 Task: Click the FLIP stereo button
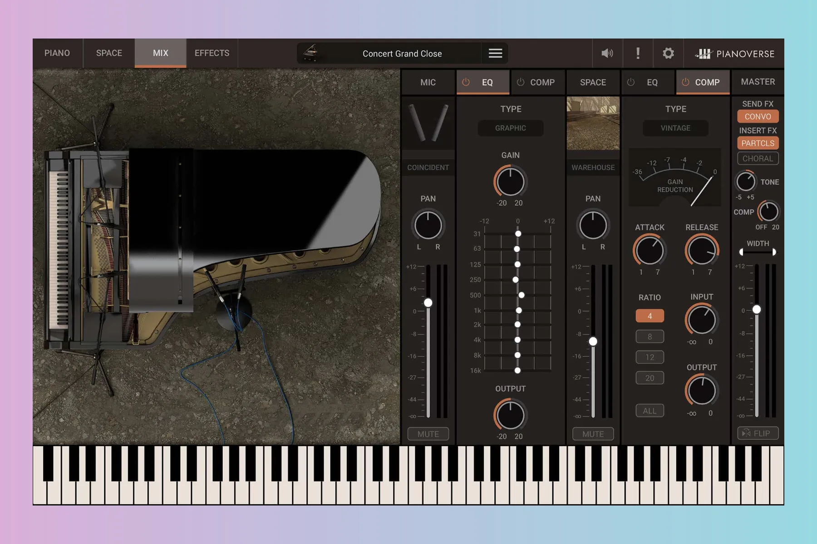click(x=757, y=433)
